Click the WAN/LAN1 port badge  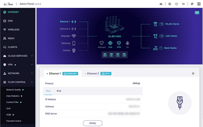[x=70, y=74]
